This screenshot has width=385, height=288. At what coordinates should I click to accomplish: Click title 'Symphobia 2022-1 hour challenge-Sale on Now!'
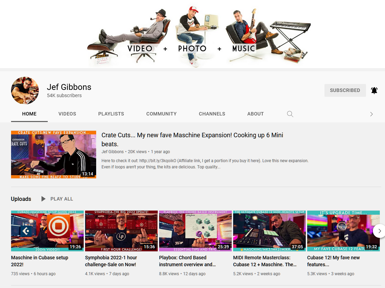click(x=111, y=261)
